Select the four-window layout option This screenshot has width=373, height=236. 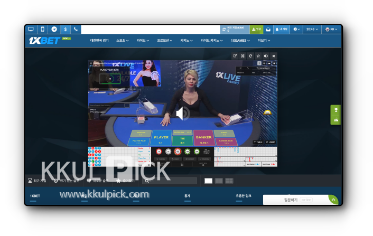pos(229,181)
